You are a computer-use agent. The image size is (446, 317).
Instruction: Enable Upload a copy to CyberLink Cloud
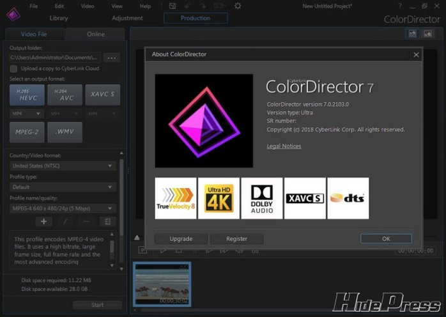click(x=14, y=68)
